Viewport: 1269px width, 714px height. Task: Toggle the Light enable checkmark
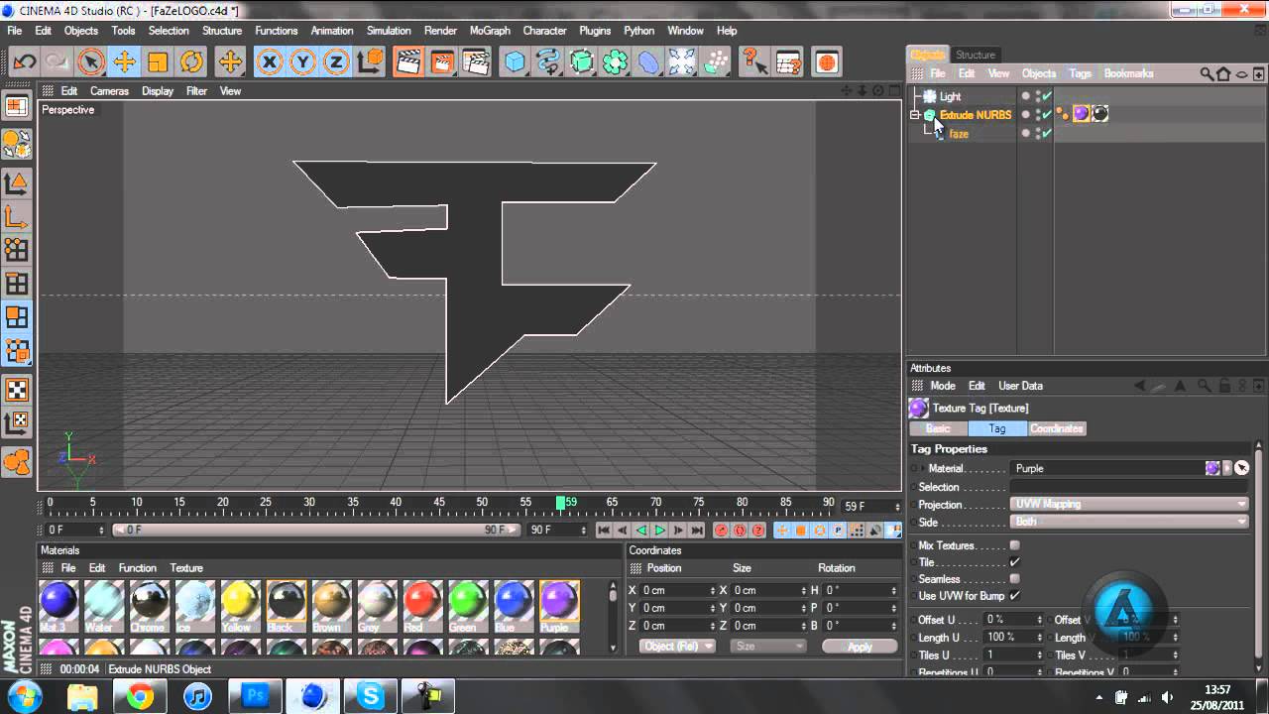[1047, 96]
